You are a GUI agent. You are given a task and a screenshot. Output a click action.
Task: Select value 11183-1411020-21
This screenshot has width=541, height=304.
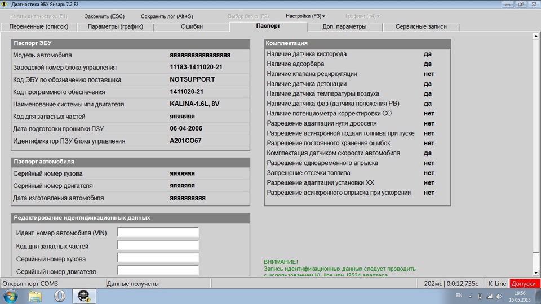pyautogui.click(x=196, y=67)
